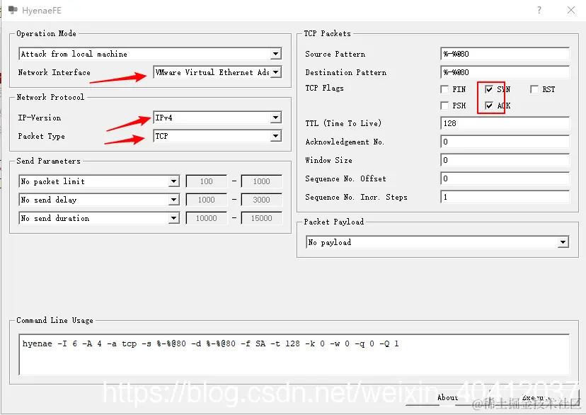Click the Execute button
Screen dimensions: 586x415
click(x=537, y=398)
